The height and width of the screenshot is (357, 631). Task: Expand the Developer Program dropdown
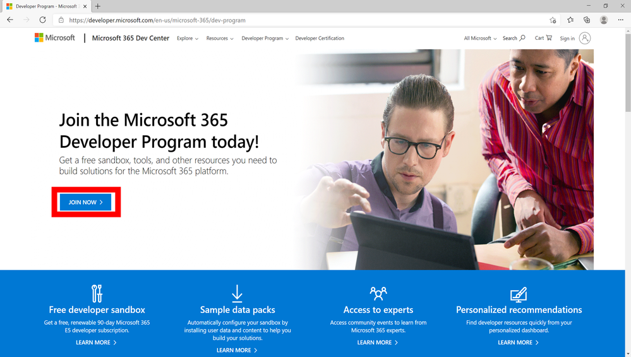coord(265,39)
